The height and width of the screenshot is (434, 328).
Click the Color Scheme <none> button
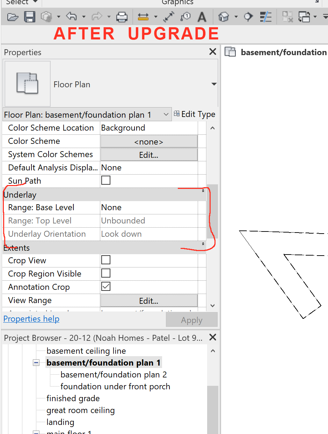149,141
